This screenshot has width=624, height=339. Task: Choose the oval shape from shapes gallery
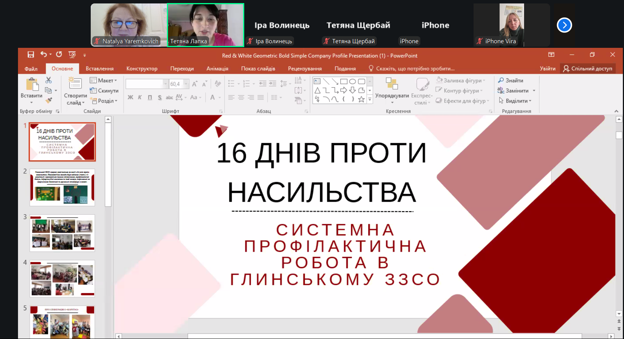(x=352, y=81)
